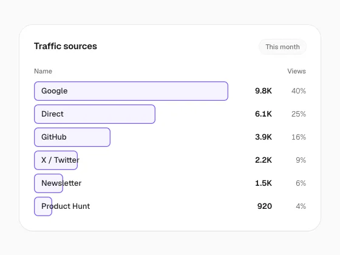Click the 6.1K views value for Direct

click(263, 114)
